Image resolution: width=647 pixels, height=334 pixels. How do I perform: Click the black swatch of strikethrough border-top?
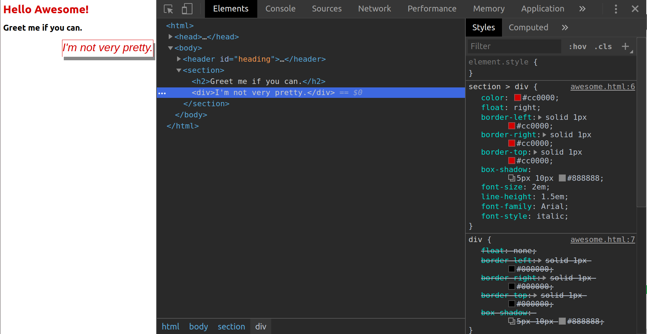[512, 304]
